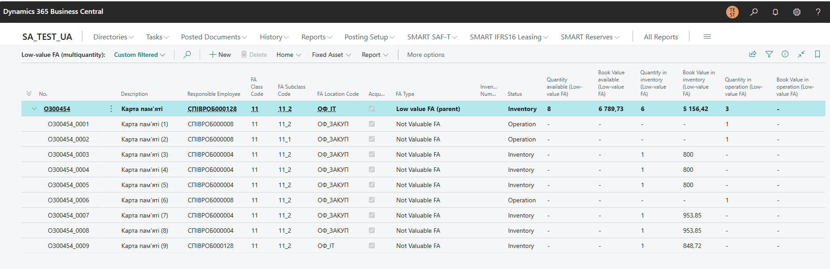
Task: Open the search magnifier in top bar
Action: point(754,12)
